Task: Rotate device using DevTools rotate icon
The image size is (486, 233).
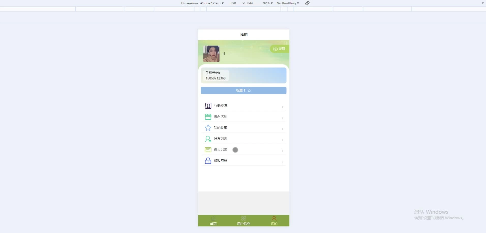Action: point(307,3)
